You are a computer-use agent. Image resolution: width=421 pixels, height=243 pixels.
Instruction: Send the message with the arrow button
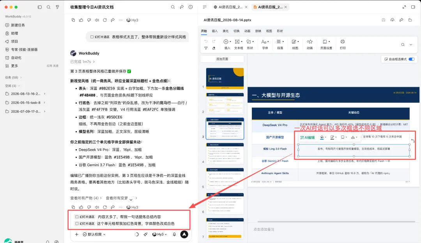[184, 234]
